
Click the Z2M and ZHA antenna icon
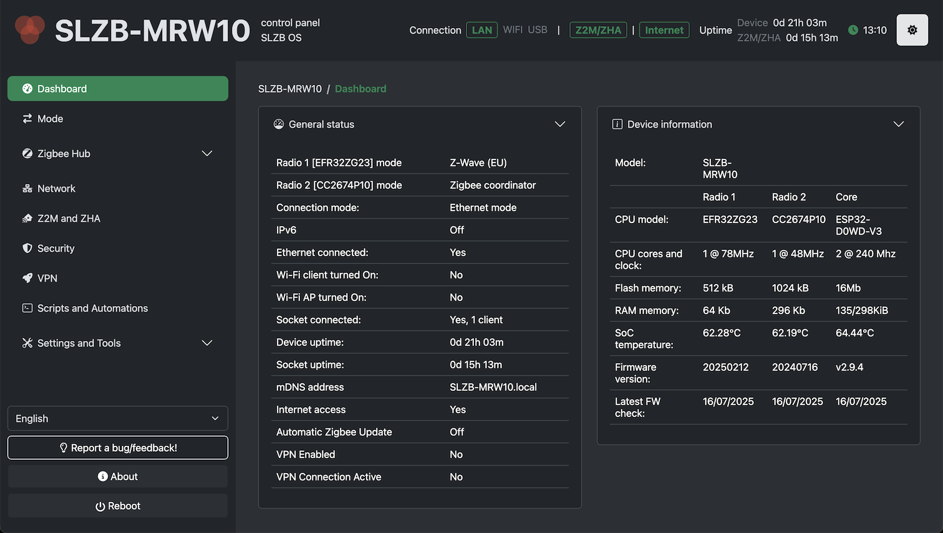(27, 218)
